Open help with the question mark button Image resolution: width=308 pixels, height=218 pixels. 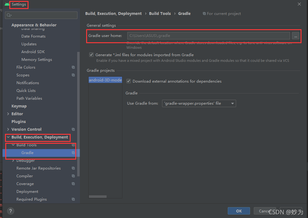click(11, 211)
